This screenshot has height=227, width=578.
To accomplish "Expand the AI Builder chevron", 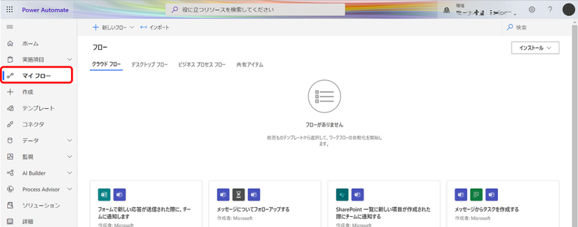I will (69, 173).
